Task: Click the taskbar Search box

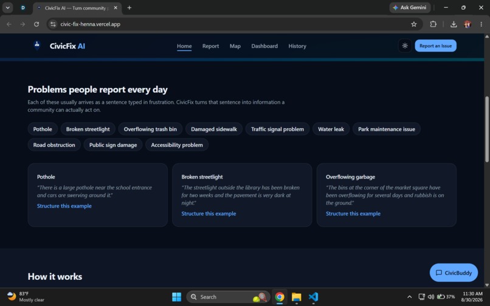Action: (228, 297)
